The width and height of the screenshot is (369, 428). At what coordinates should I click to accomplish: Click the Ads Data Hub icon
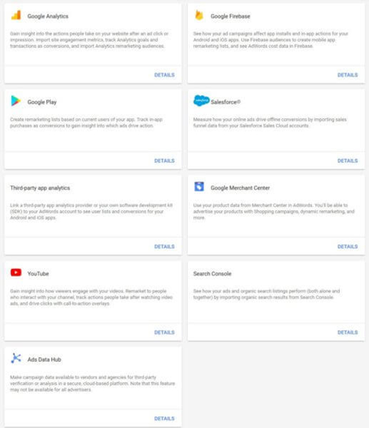(x=16, y=359)
